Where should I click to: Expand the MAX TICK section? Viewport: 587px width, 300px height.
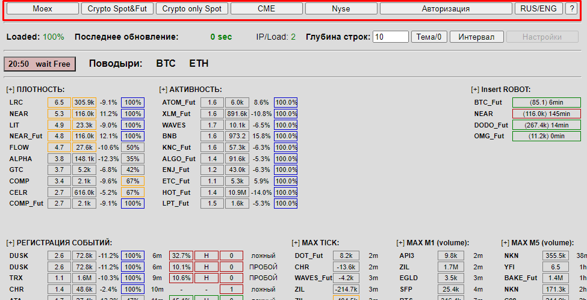click(x=296, y=243)
